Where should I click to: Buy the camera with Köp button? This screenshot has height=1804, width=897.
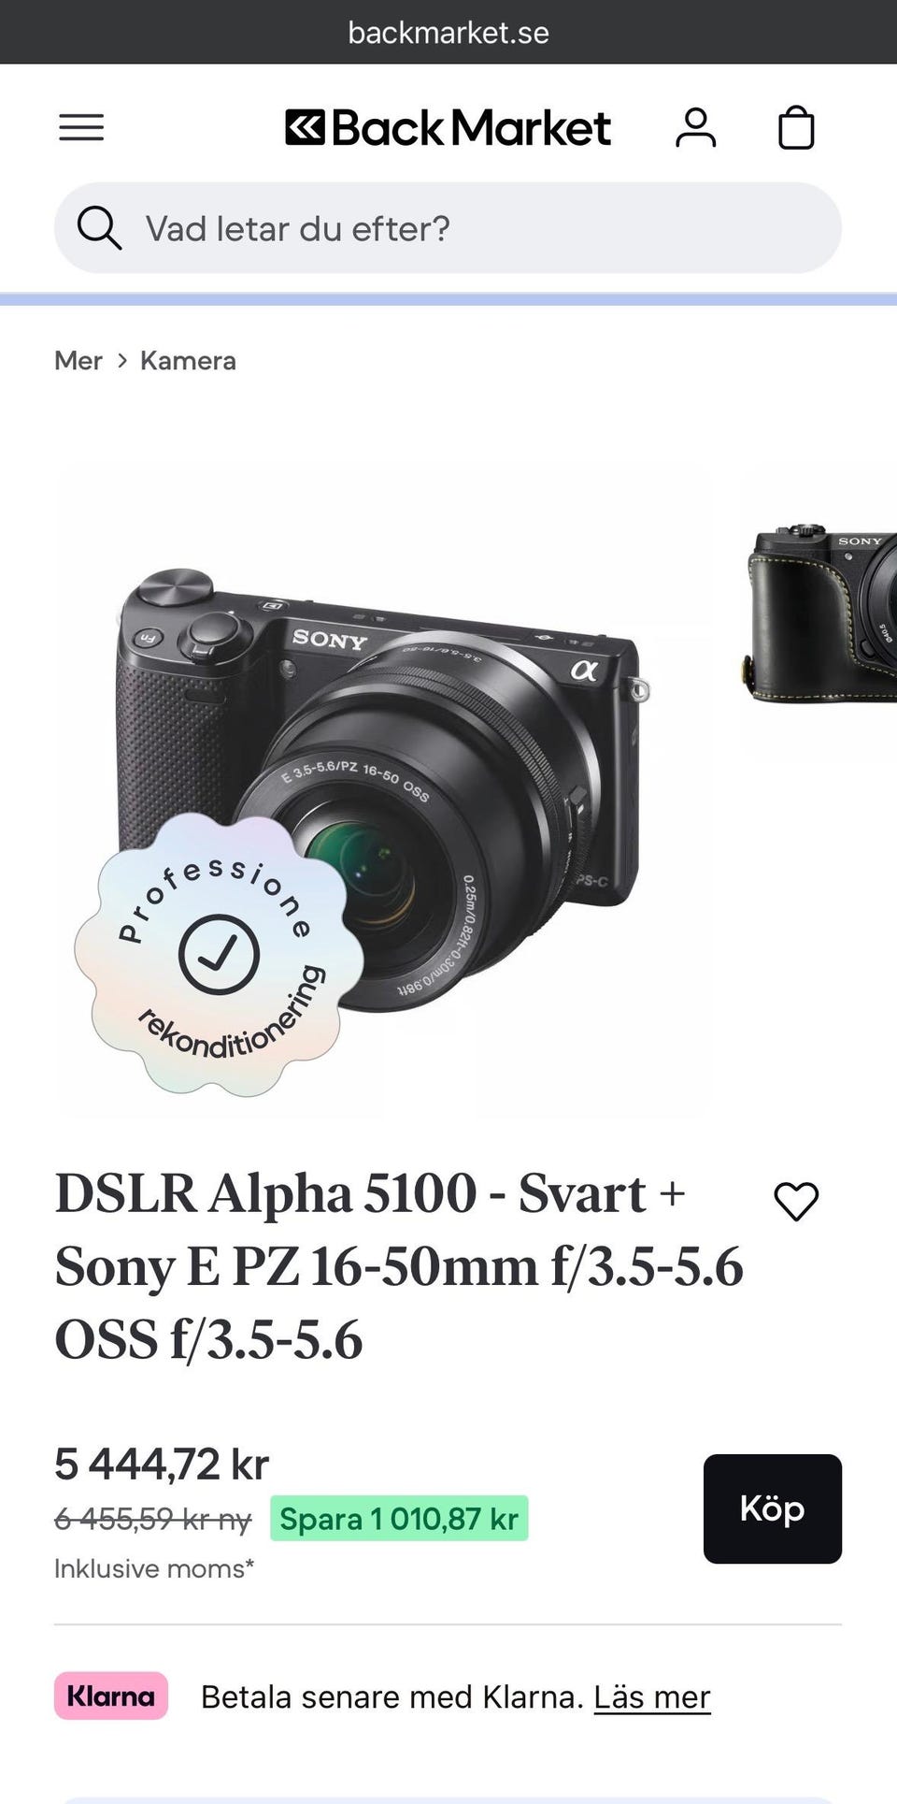pos(773,1508)
